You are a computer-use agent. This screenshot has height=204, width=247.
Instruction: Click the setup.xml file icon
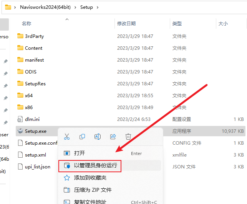click(x=20, y=155)
